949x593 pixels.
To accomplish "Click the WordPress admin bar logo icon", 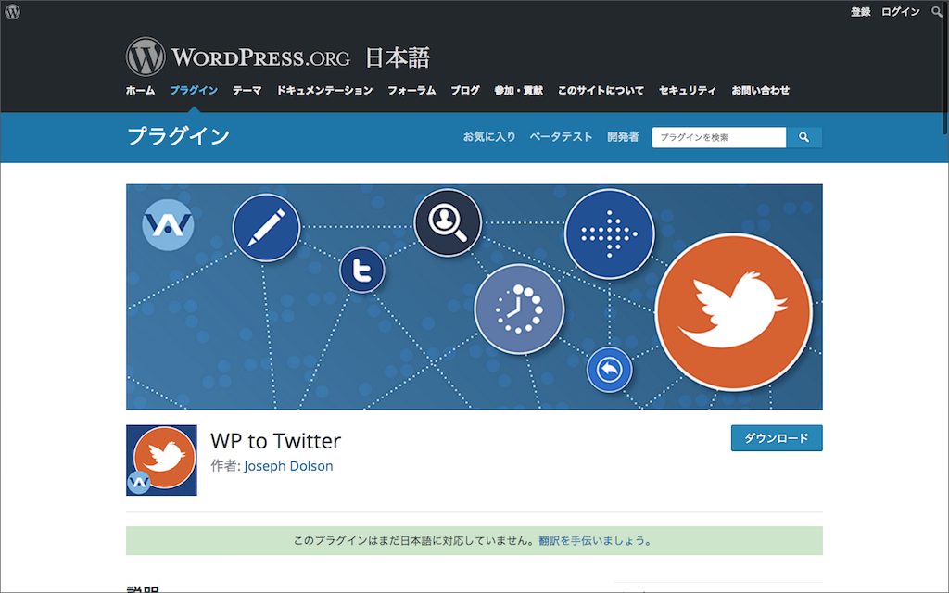I will tap(12, 11).
